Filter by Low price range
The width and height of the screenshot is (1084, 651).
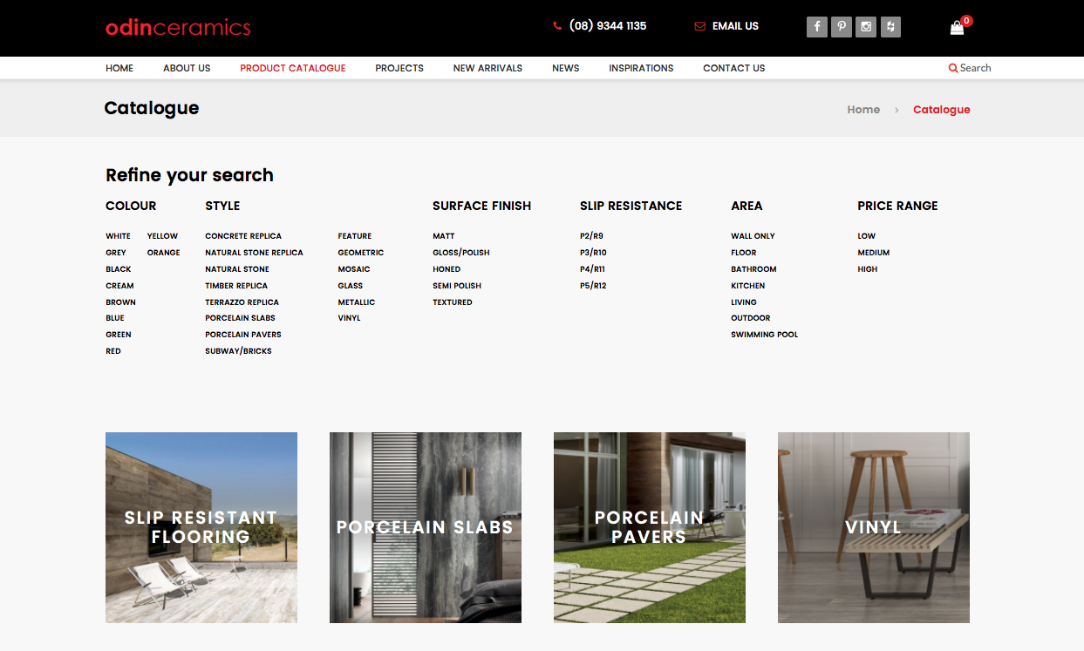pos(867,236)
